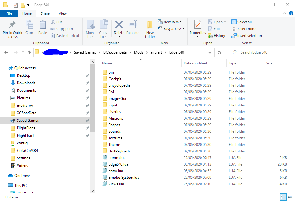
Task: Switch to the Home ribbon tab
Action: click(x=27, y=13)
